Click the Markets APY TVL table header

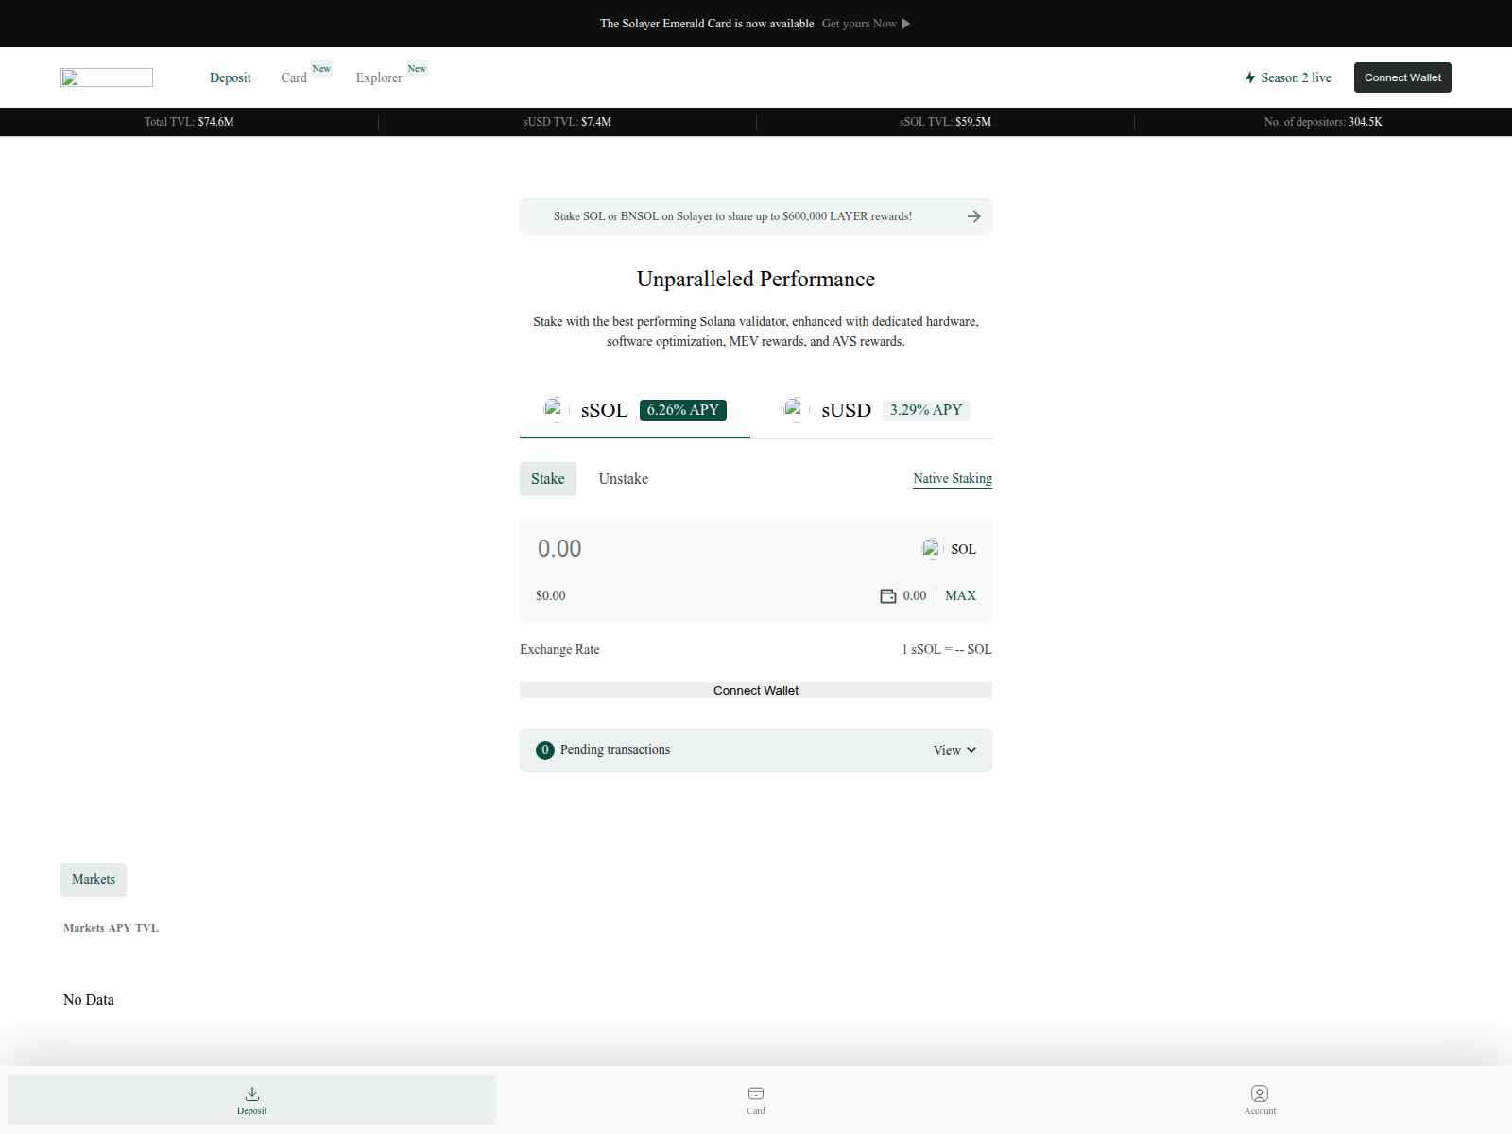[111, 928]
